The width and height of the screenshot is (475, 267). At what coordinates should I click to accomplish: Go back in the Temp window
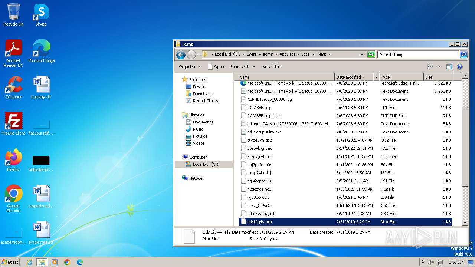pos(181,55)
